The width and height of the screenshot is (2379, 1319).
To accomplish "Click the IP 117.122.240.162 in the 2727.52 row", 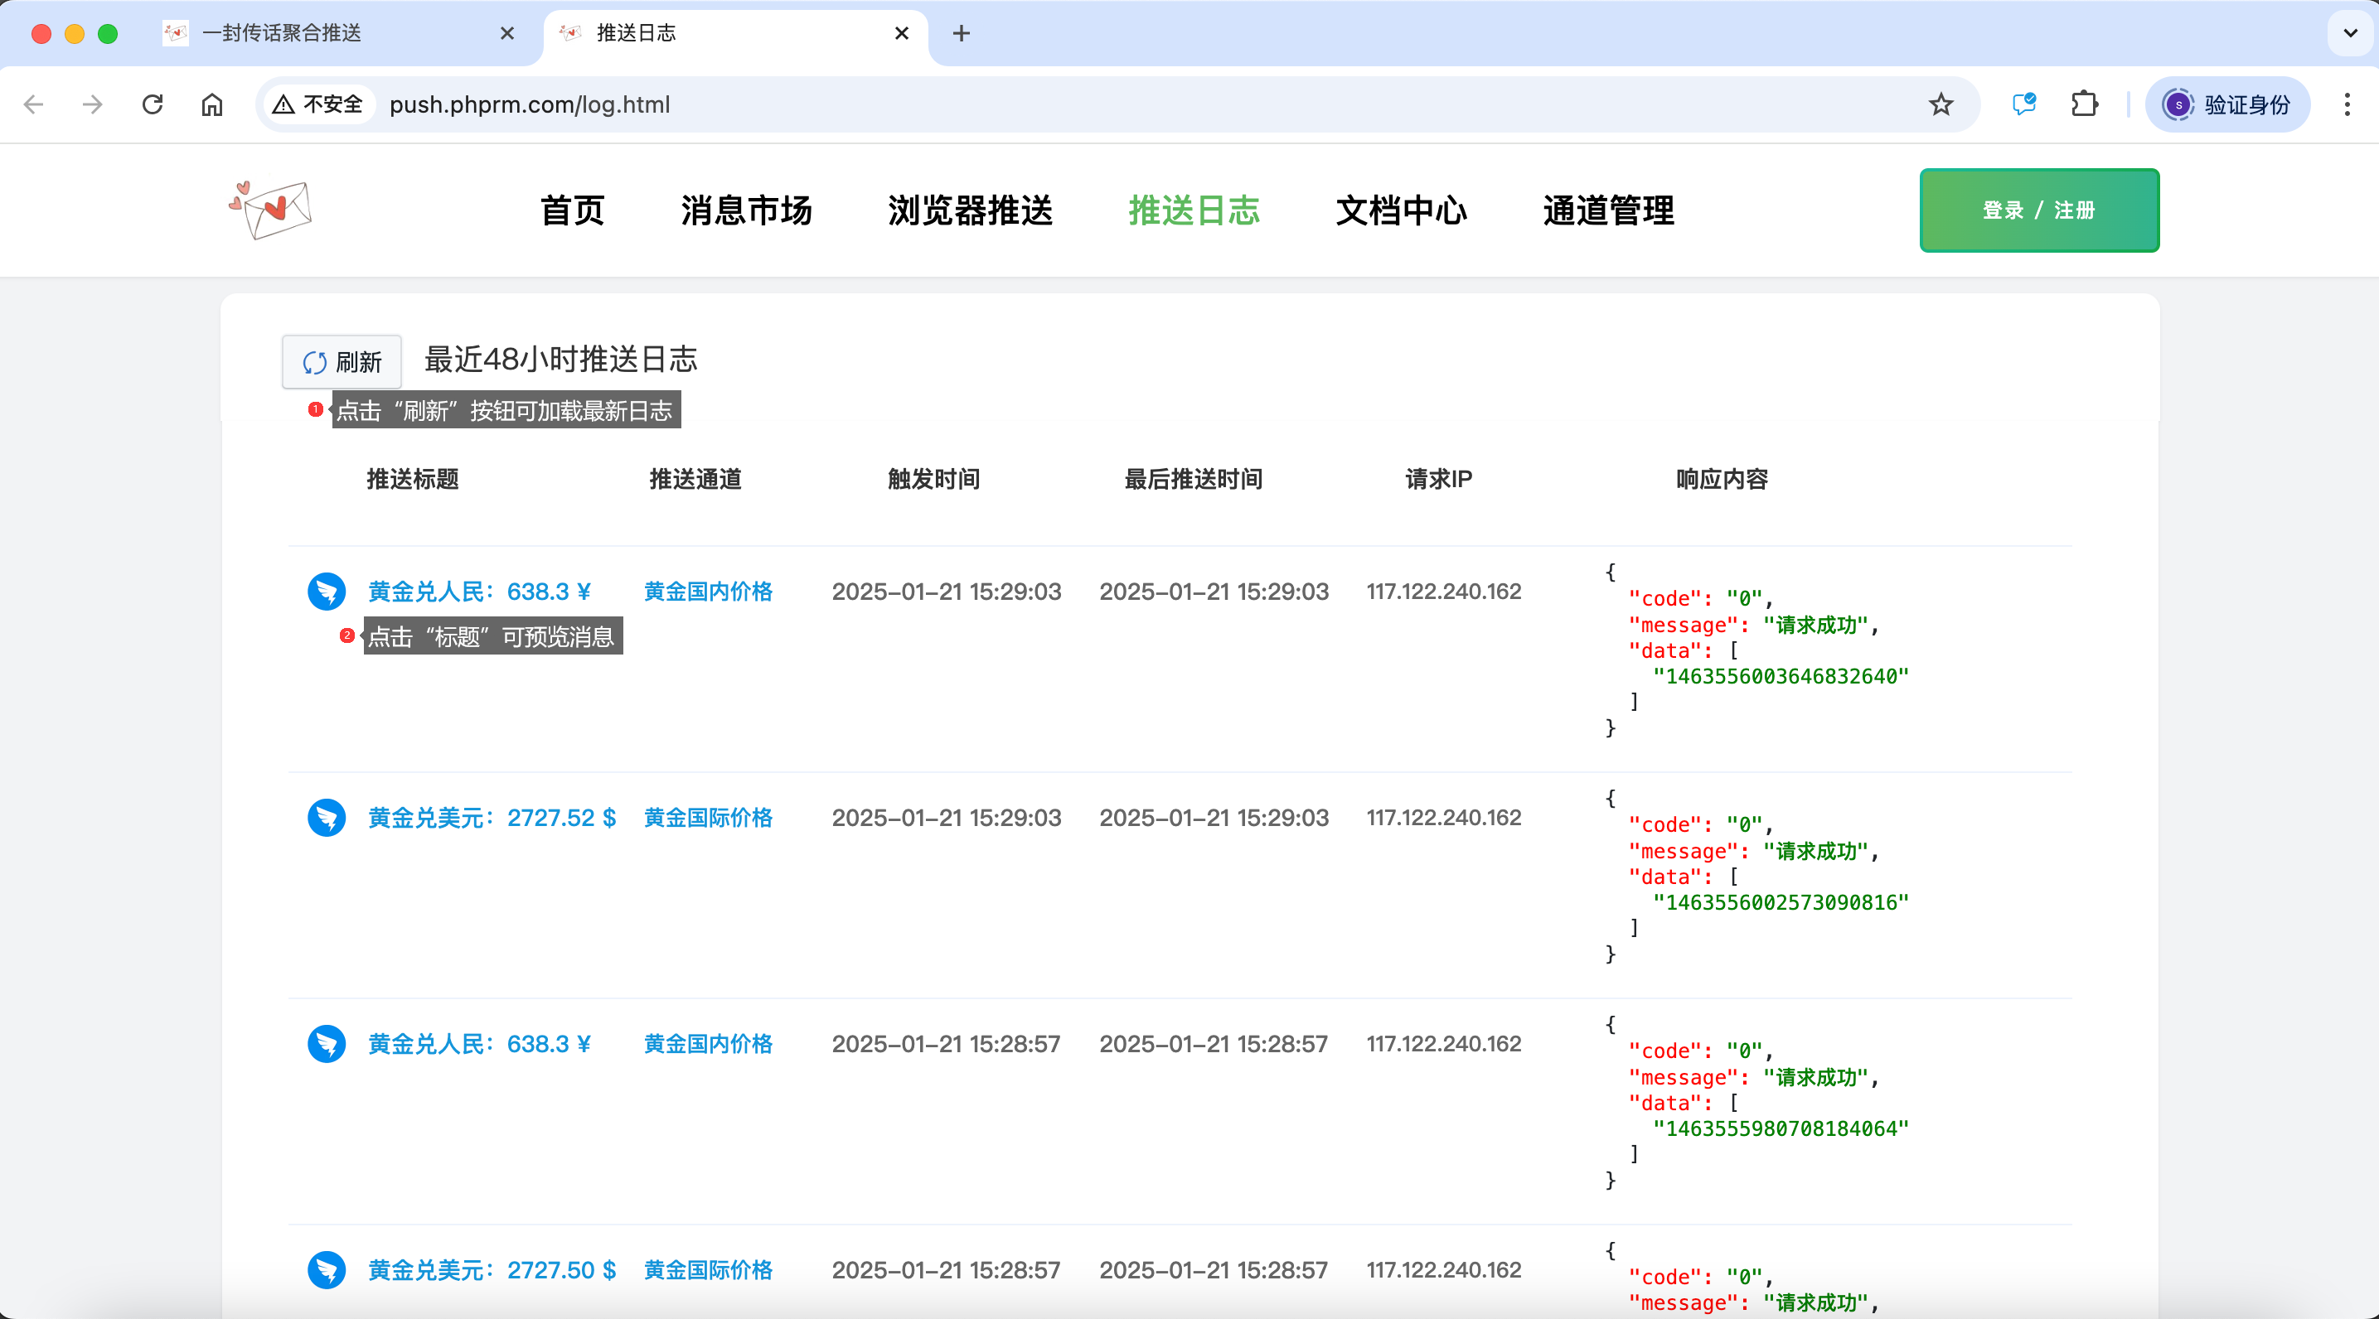I will 1444,818.
